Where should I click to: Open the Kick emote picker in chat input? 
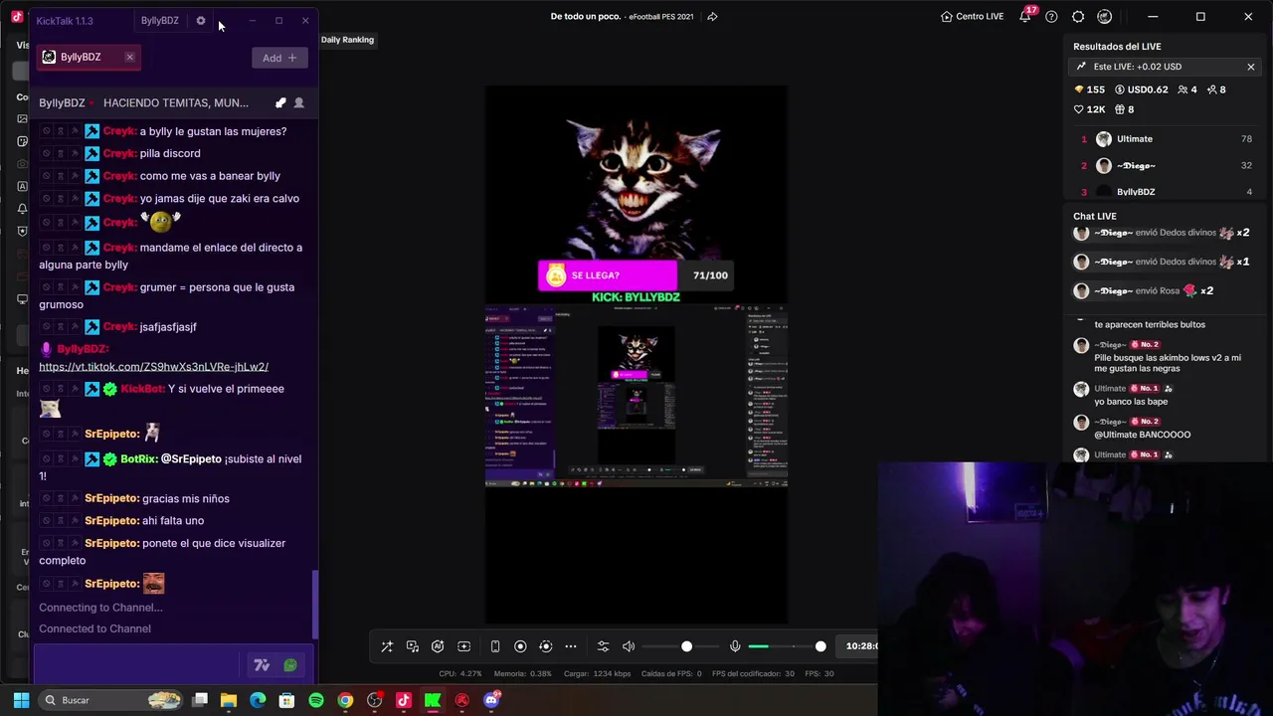[x=290, y=665]
